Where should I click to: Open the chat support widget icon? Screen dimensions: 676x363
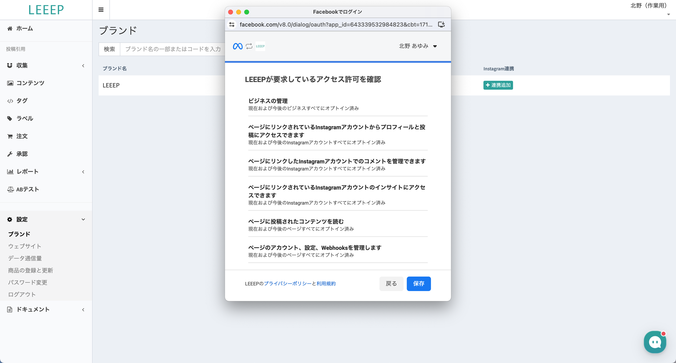(x=655, y=342)
